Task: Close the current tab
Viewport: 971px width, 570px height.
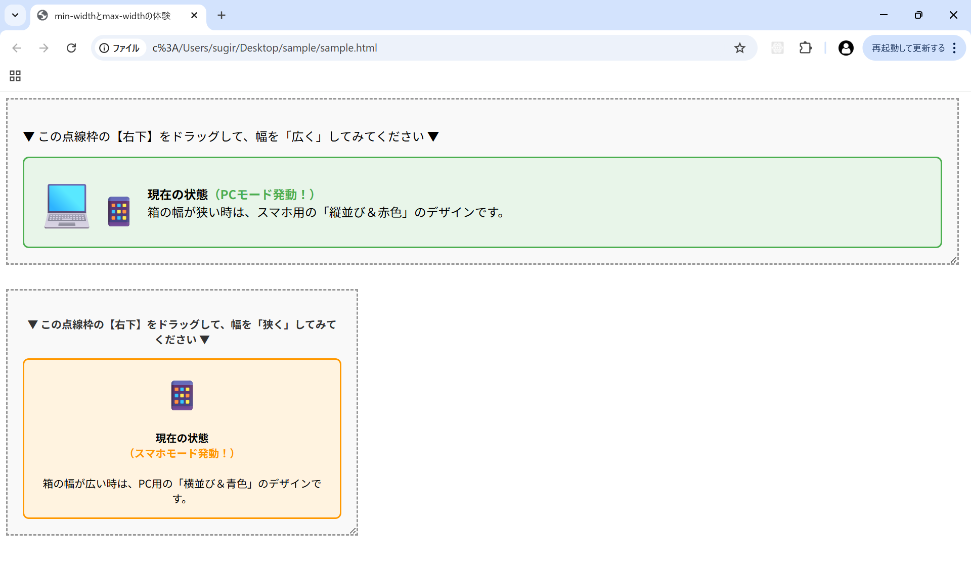Action: pos(195,15)
